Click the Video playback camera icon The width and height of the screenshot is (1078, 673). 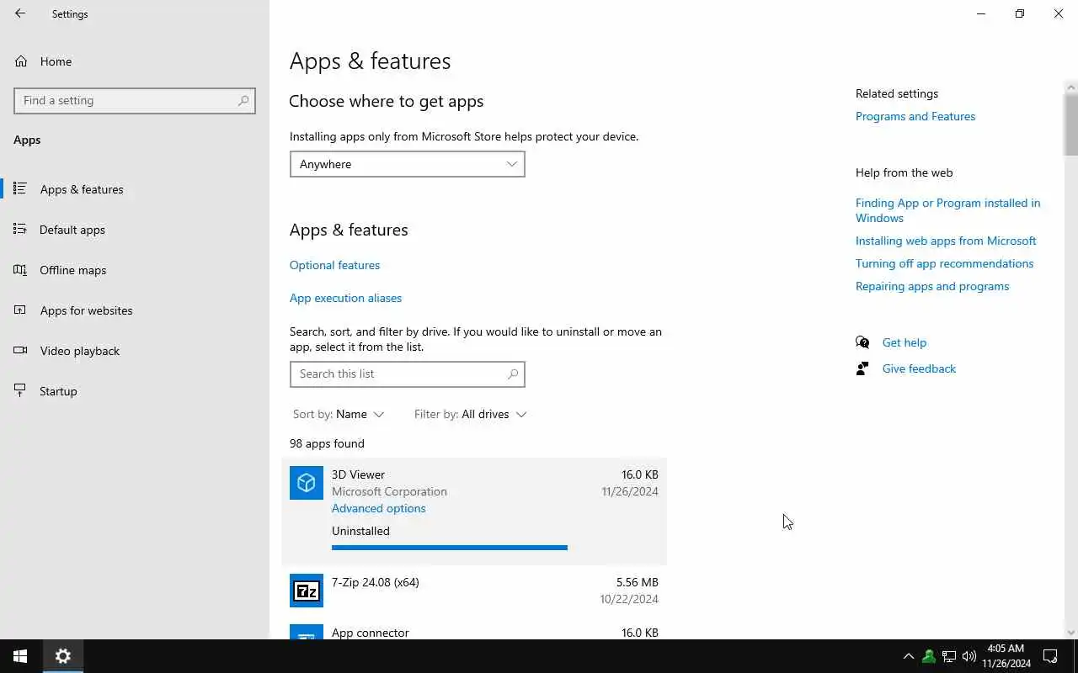(20, 350)
